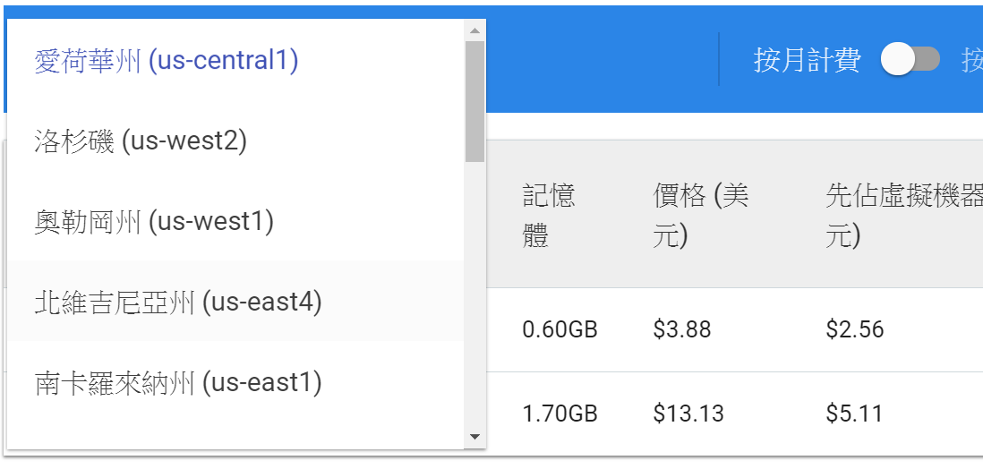Screen dimensions: 983x469
Task: Click scrollbar track below the thumb
Action: [x=474, y=295]
